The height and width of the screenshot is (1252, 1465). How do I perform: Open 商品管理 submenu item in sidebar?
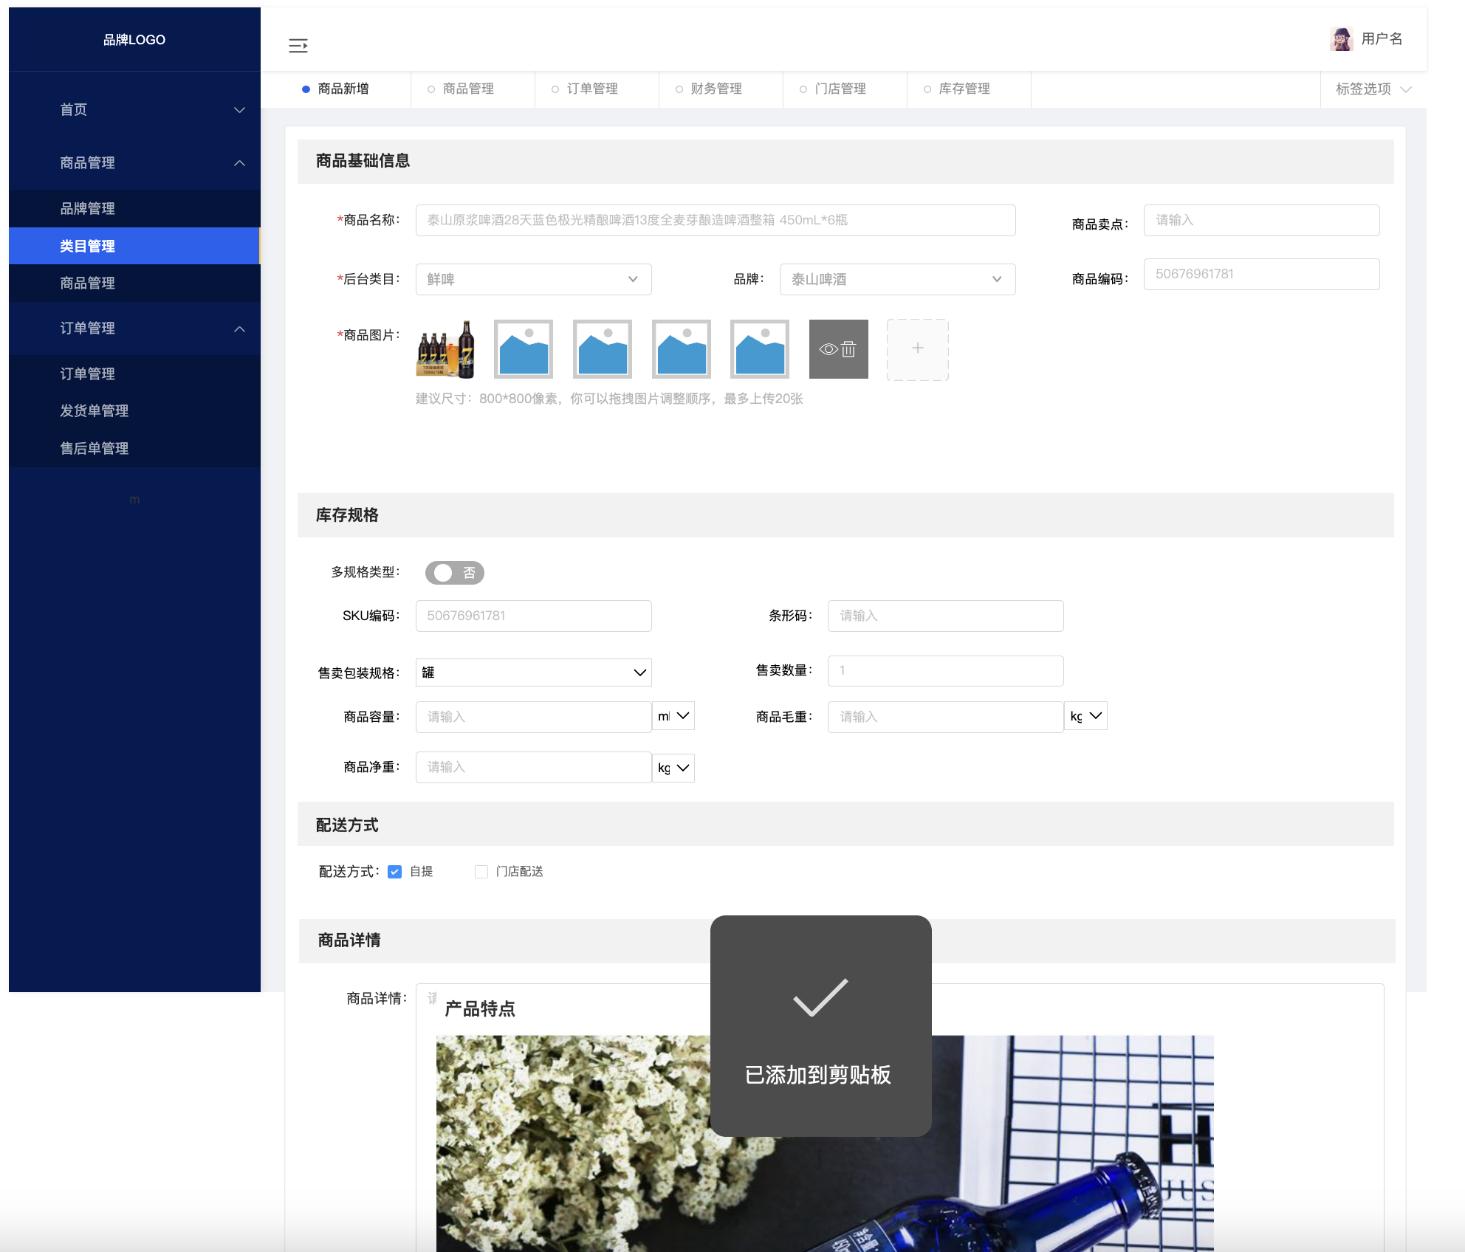[x=134, y=283]
